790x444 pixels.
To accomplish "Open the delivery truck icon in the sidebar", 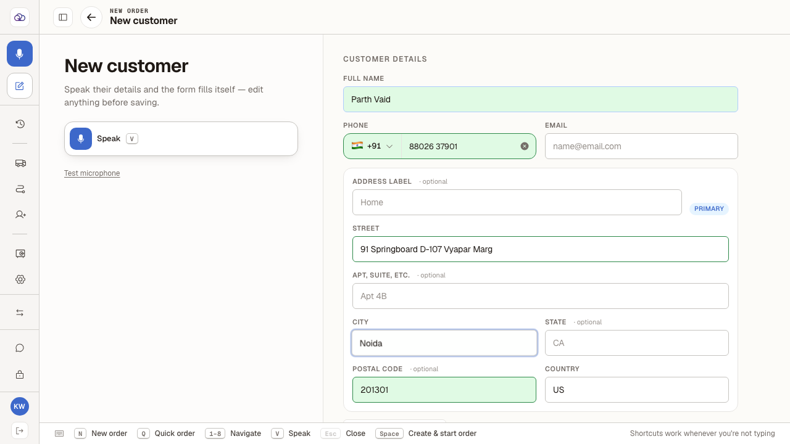I will (20, 163).
